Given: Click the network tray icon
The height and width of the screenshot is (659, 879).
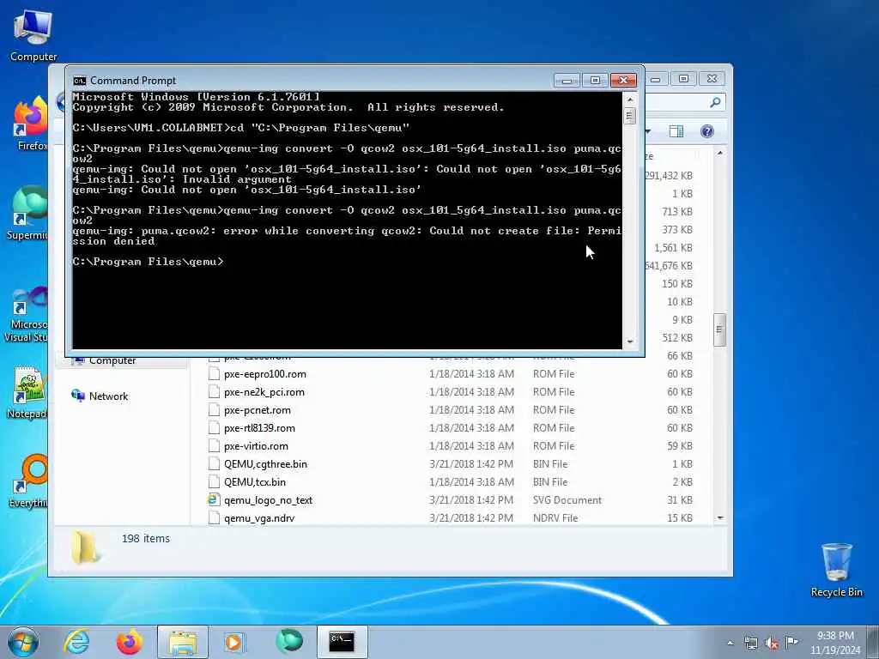Looking at the screenshot, I should pos(751,644).
